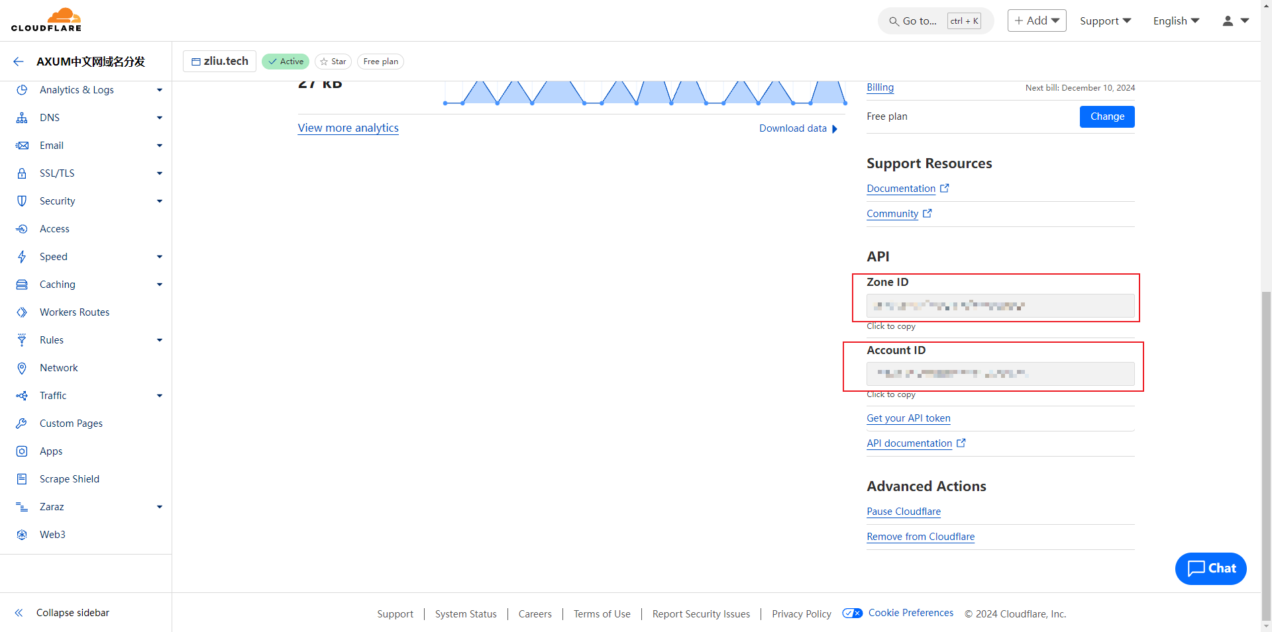
Task: Click the Email envelope icon
Action: pyautogui.click(x=22, y=146)
